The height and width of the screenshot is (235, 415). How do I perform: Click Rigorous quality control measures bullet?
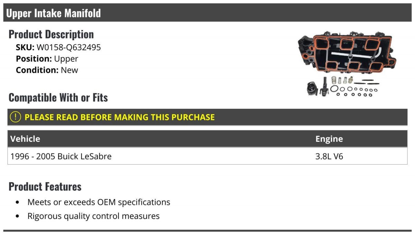click(94, 216)
